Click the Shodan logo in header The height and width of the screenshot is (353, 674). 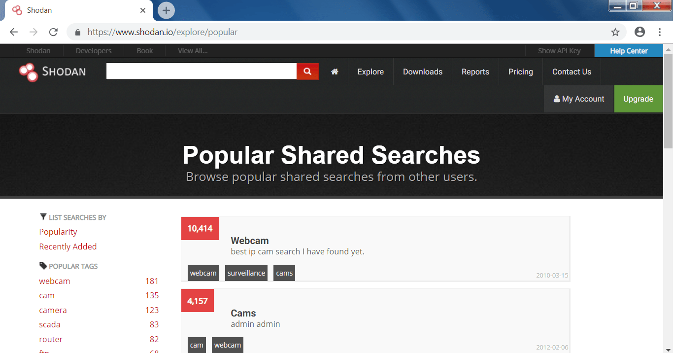tap(52, 72)
